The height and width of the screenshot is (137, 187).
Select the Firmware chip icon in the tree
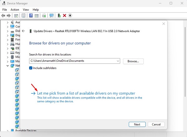coord(12,40)
